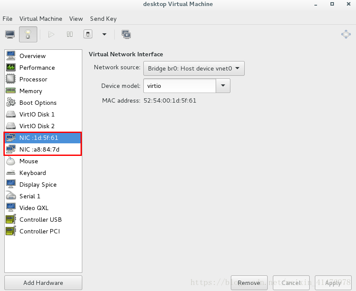Viewport: 356px width, 291px height.
Task: Select VirtIO Disk 1
Action: [x=37, y=114]
